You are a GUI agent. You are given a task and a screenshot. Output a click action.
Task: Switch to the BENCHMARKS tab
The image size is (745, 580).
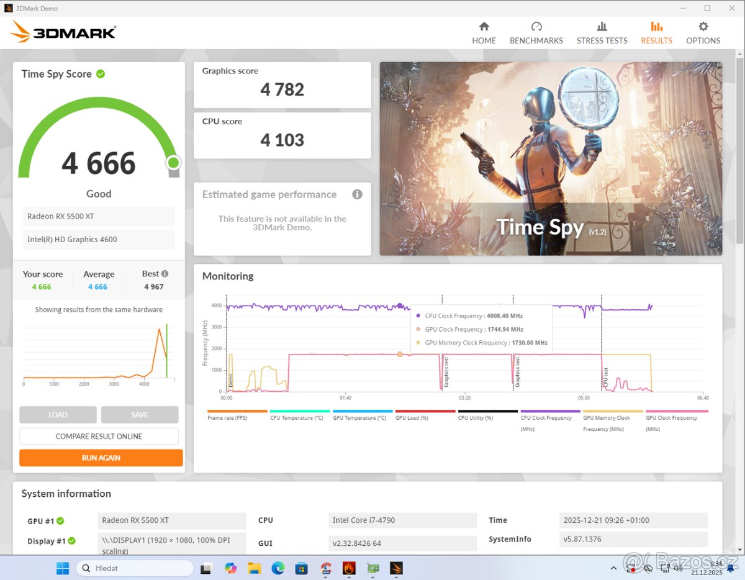click(x=536, y=31)
